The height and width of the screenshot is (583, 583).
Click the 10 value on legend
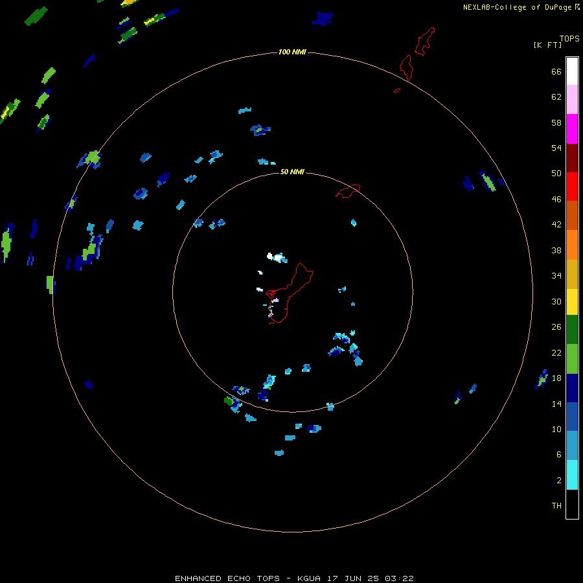556,429
